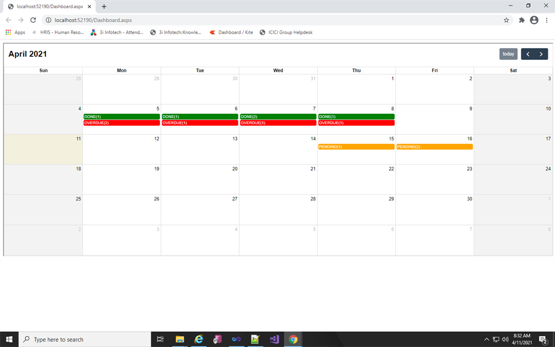The width and height of the screenshot is (555, 347).
Task: Open File Explorer from taskbar
Action: 180,339
